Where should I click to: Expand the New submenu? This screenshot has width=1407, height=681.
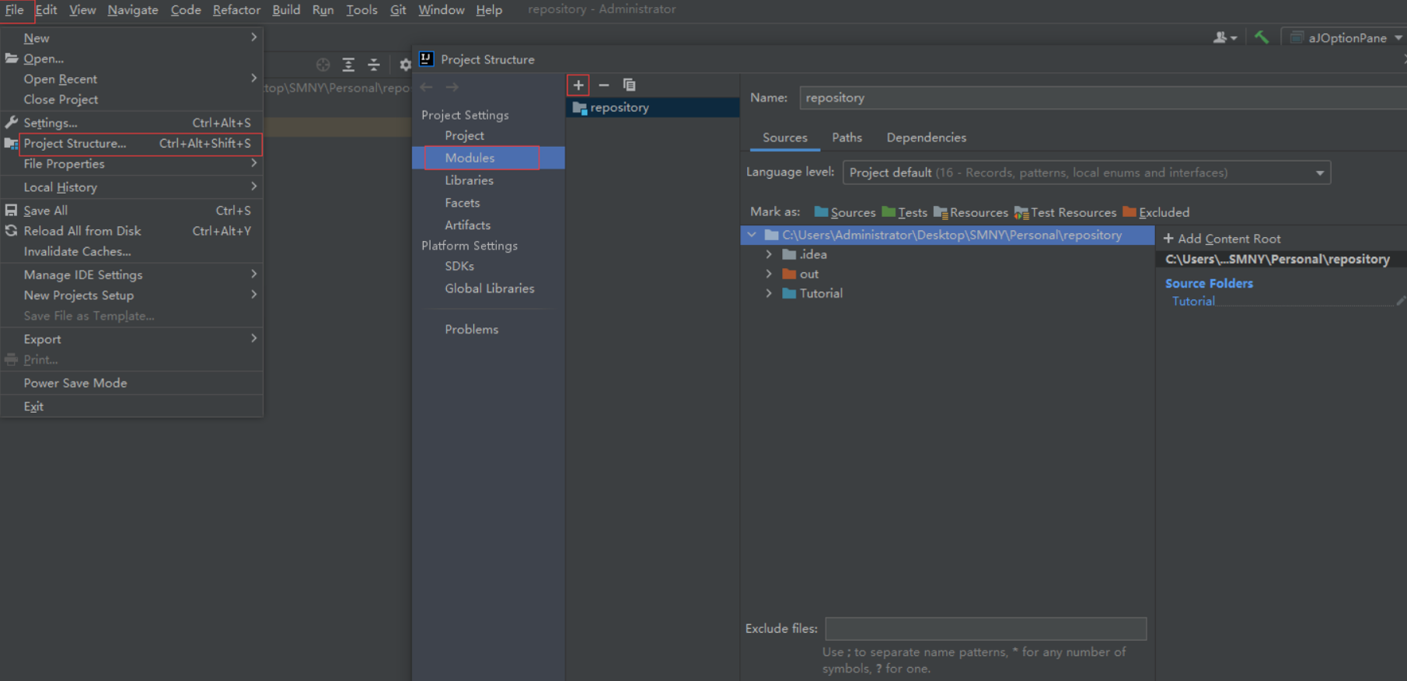(131, 38)
